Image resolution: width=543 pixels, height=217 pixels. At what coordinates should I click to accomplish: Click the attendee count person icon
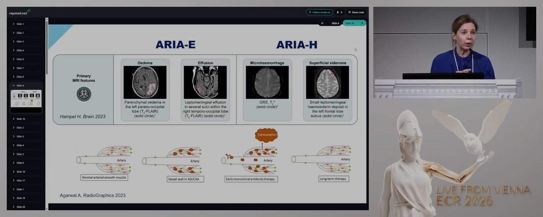click(x=338, y=12)
